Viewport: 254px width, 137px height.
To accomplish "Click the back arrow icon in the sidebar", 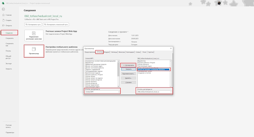I will 3,9.
